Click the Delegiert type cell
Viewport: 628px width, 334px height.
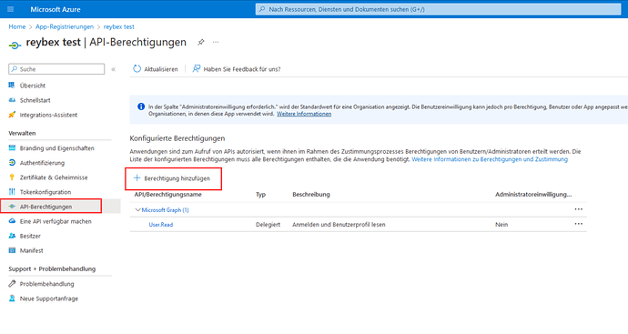point(268,225)
